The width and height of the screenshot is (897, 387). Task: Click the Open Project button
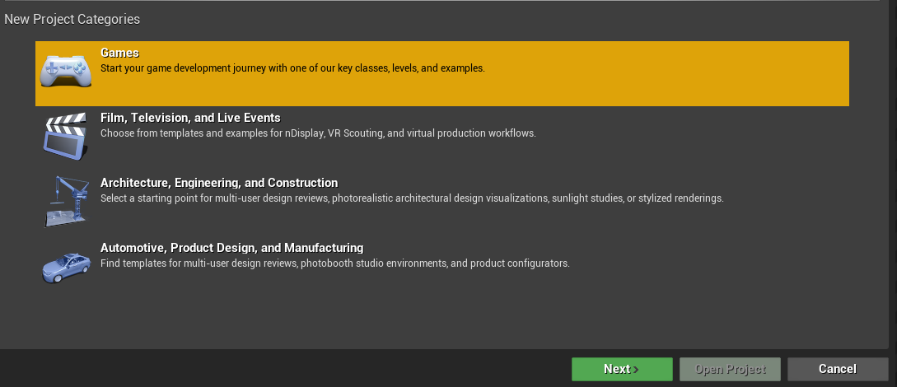click(x=730, y=370)
